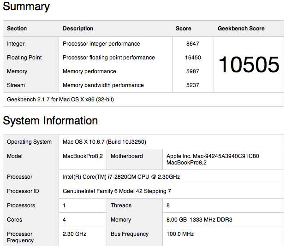Select the integer score 8647
Viewport: 286px width, 246px height.
[193, 44]
